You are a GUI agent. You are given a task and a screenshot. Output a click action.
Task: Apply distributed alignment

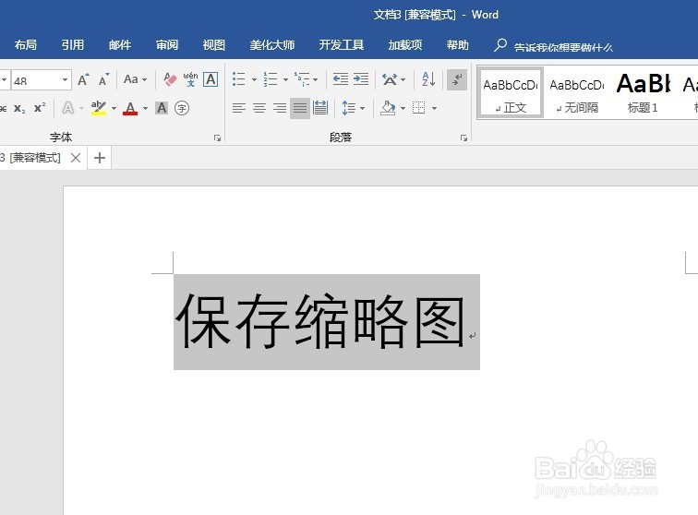pyautogui.click(x=320, y=108)
